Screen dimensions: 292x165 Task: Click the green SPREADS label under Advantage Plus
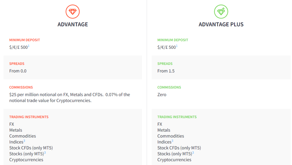(165, 64)
